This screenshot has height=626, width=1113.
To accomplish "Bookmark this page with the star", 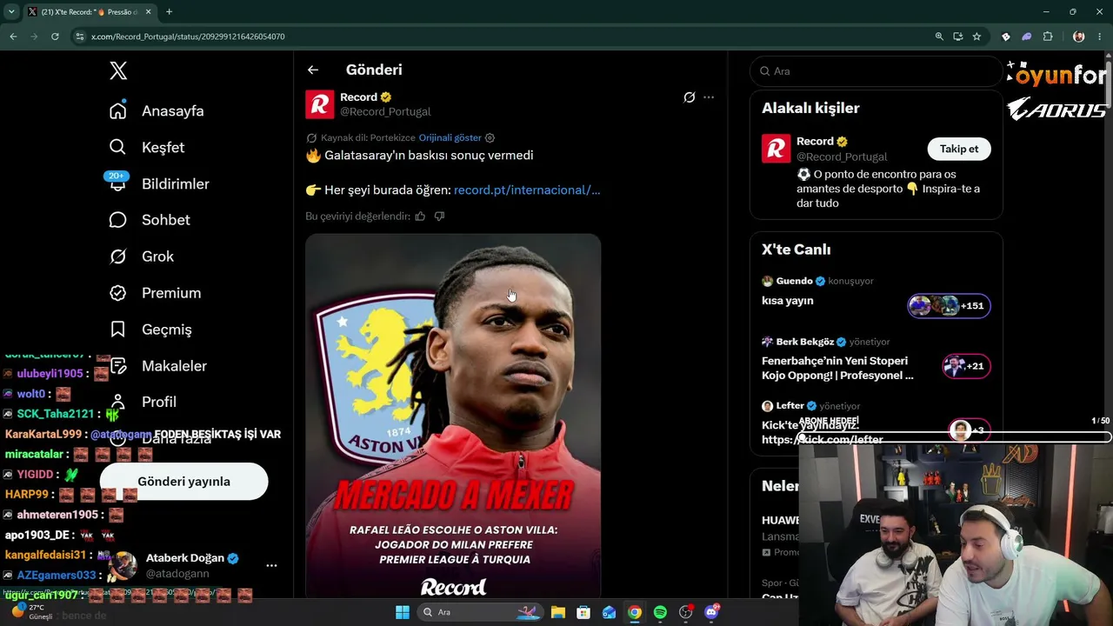I will click(976, 37).
